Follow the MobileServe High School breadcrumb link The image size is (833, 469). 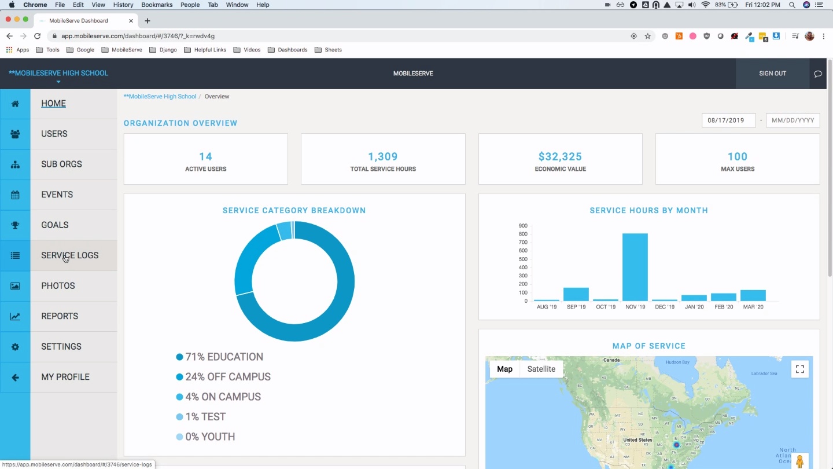coord(160,96)
